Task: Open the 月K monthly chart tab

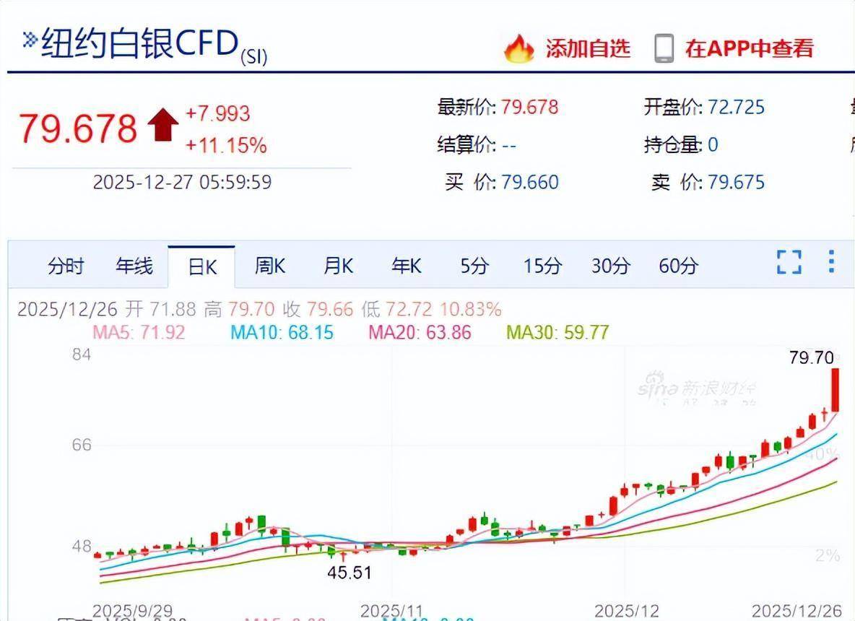Action: (337, 266)
